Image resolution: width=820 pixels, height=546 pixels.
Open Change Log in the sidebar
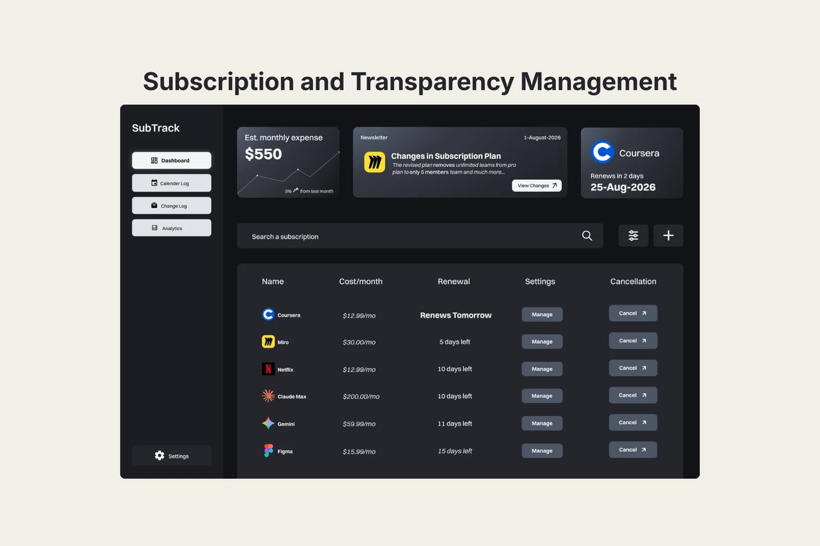(172, 205)
